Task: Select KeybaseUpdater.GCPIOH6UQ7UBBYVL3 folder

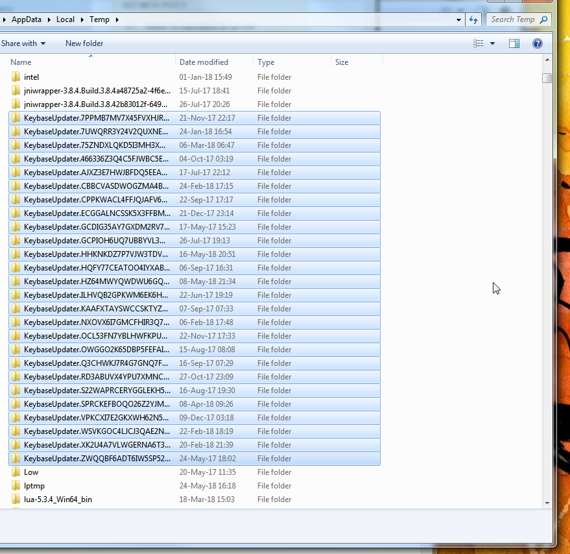Action: click(x=195, y=241)
